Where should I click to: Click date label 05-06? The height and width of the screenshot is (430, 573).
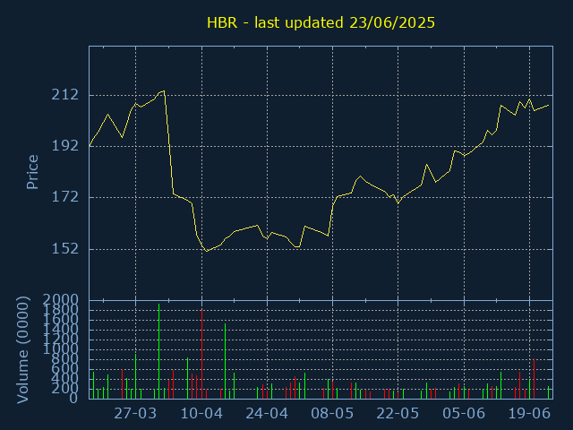click(x=464, y=414)
